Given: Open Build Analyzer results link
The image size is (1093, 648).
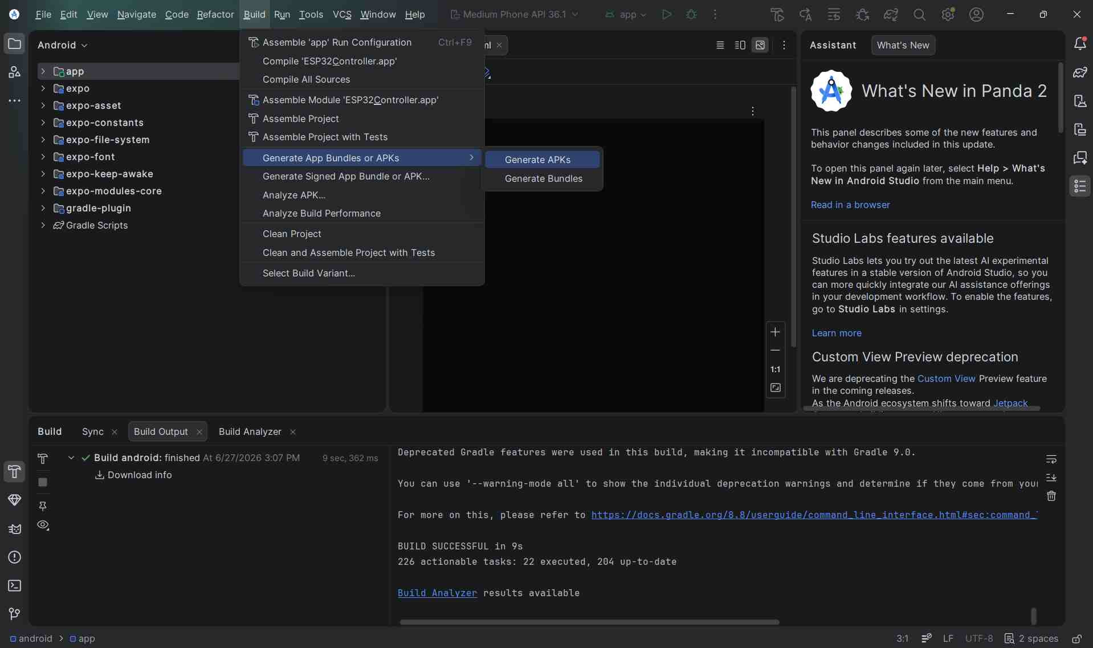Looking at the screenshot, I should tap(437, 593).
